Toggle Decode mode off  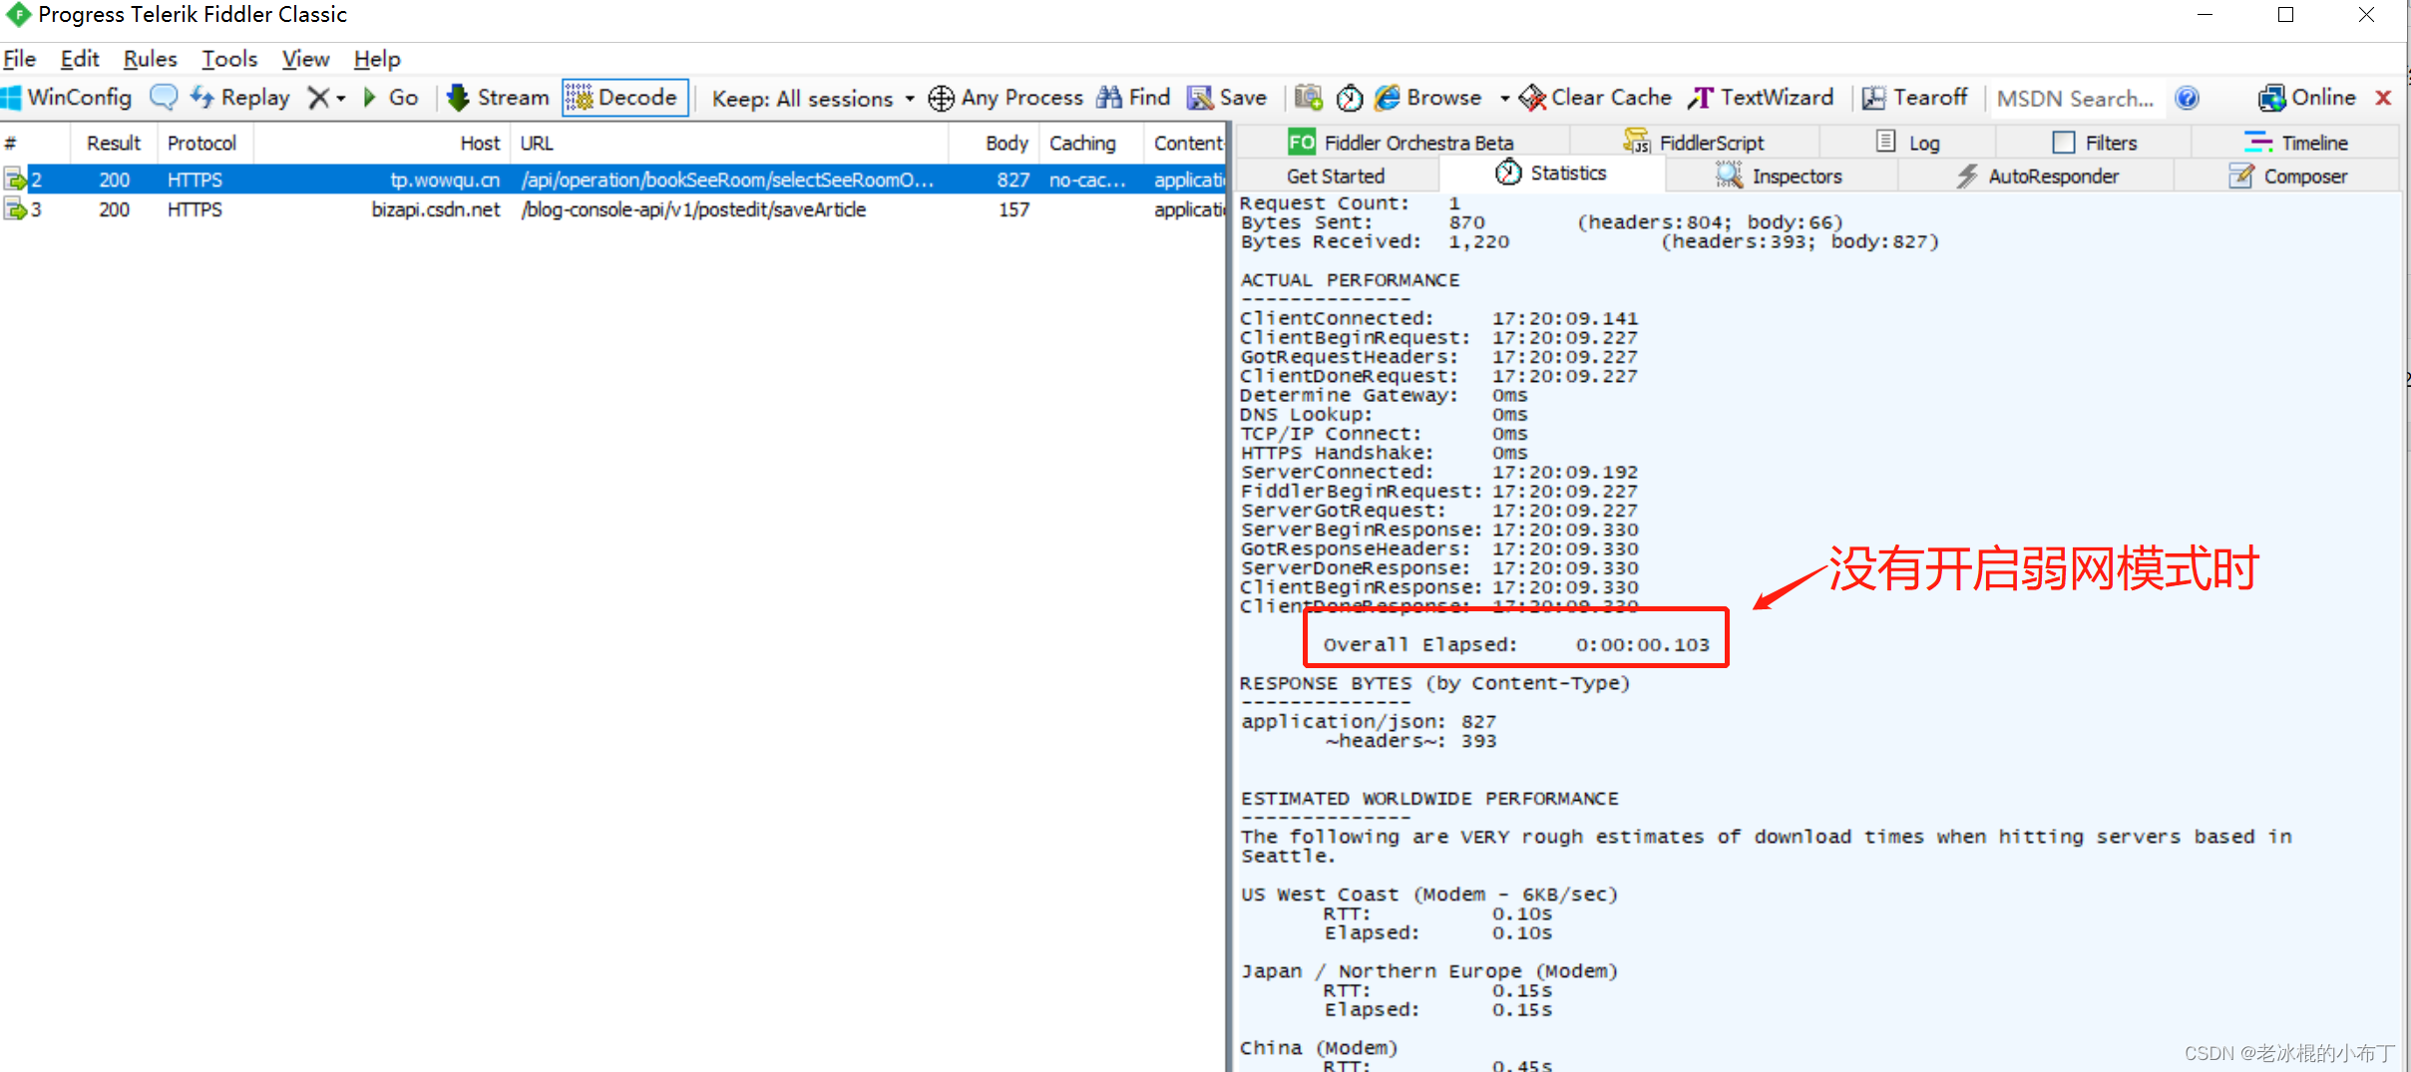(624, 97)
